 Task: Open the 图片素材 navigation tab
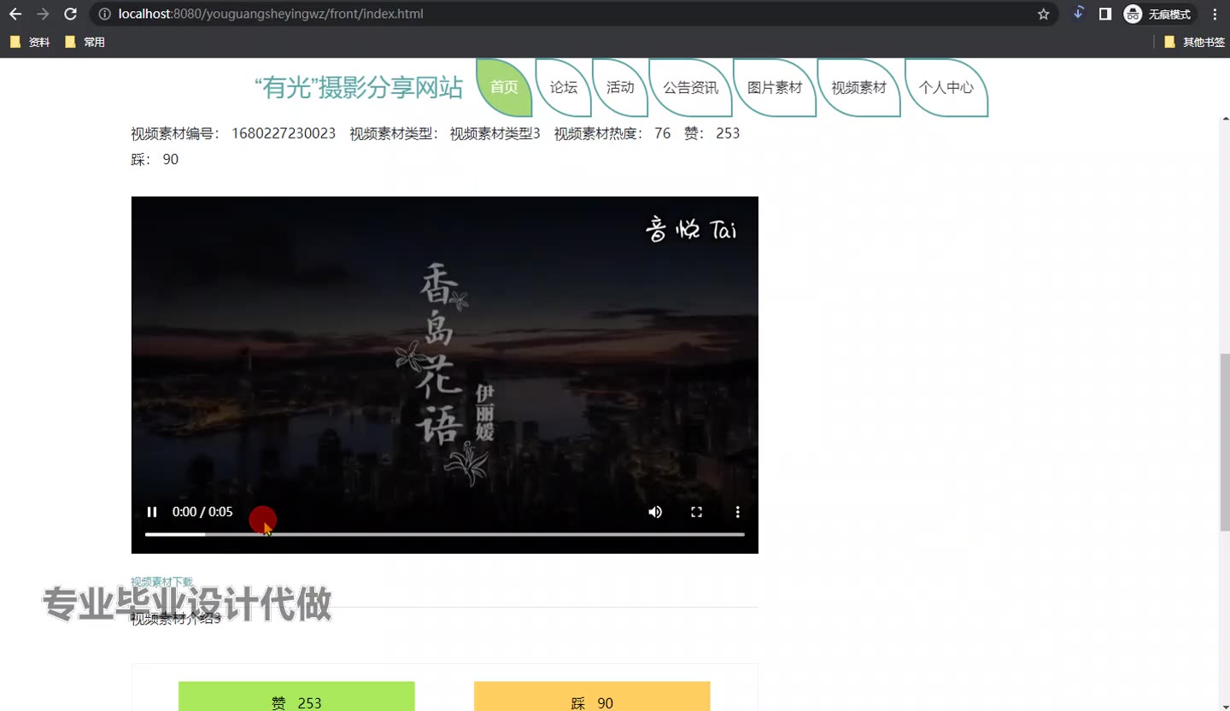tap(775, 87)
